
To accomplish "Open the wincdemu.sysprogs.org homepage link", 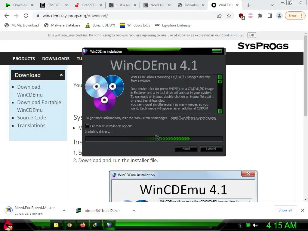I will [x=193, y=118].
